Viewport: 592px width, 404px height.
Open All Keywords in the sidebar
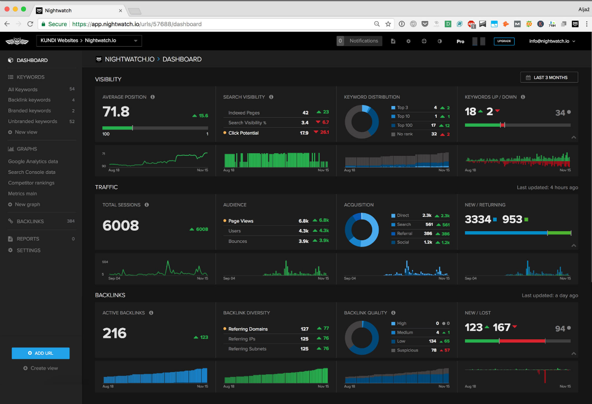coord(23,90)
